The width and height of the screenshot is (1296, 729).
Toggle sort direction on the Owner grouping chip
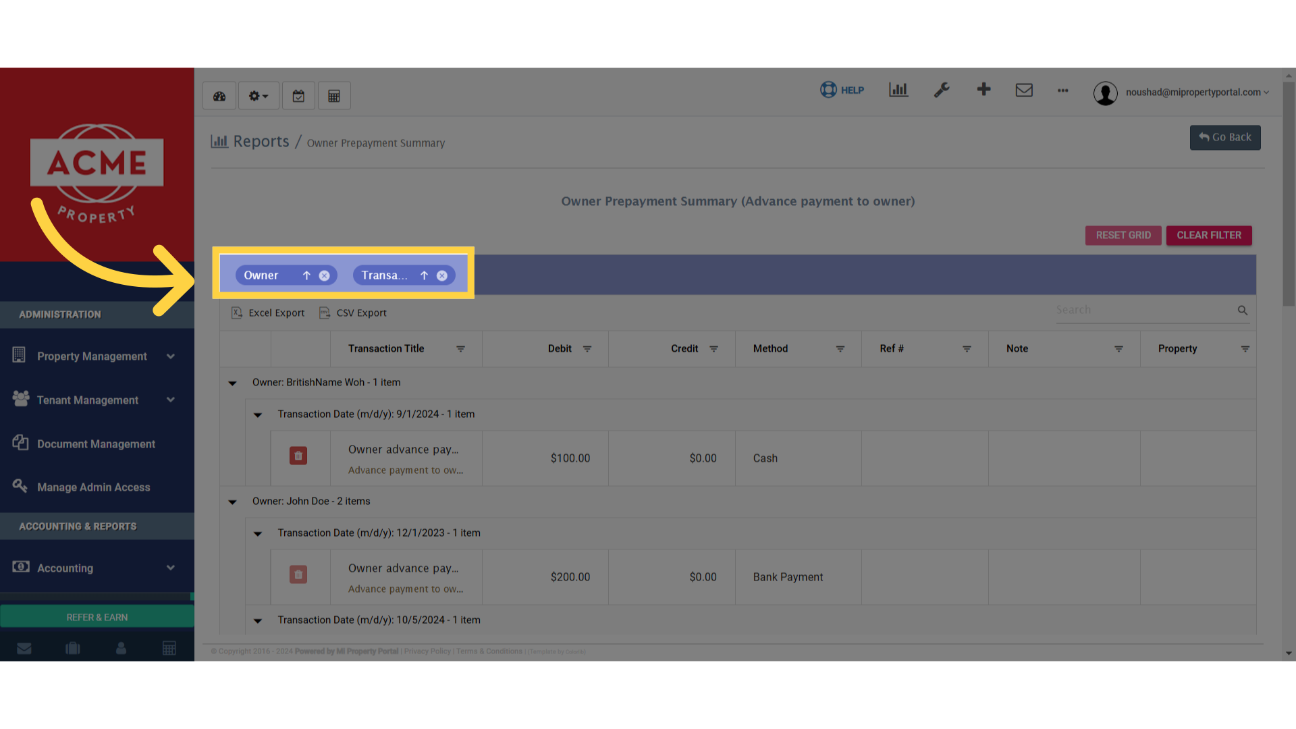coord(306,275)
